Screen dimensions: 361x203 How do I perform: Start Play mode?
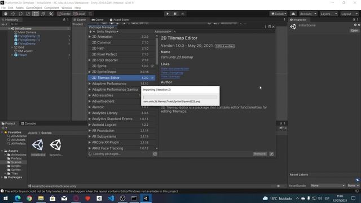pyautogui.click(x=168, y=14)
